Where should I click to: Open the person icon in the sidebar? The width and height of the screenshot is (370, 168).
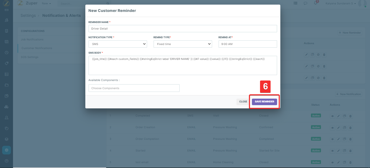(x=7, y=118)
